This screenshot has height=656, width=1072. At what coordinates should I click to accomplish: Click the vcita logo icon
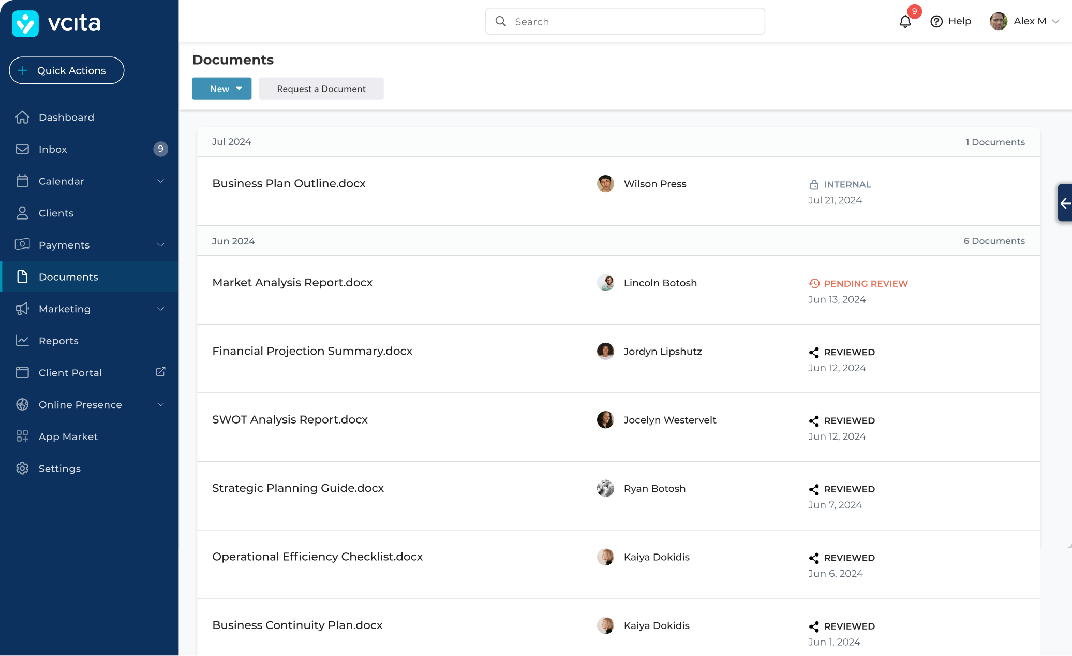[x=25, y=23]
